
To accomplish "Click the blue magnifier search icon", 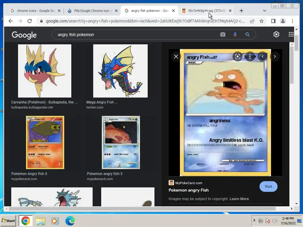I will click(248, 35).
